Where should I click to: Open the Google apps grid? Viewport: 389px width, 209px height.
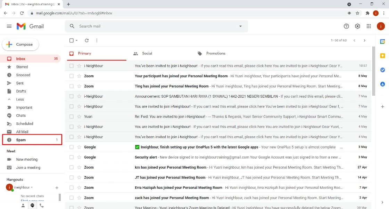tap(369, 26)
